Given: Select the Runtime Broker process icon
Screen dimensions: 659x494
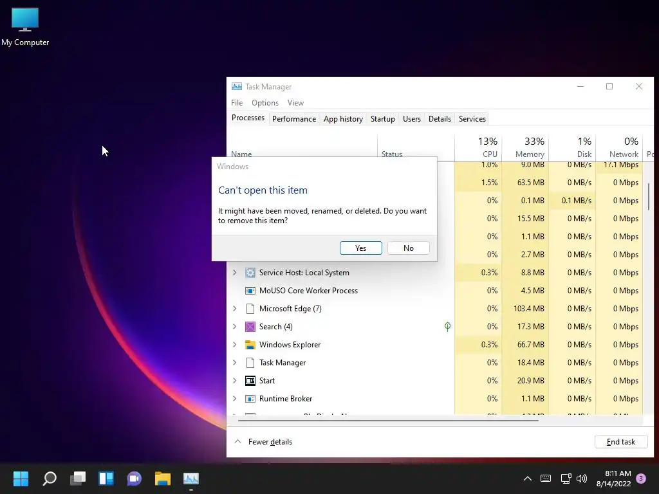Looking at the screenshot, I should pos(250,399).
